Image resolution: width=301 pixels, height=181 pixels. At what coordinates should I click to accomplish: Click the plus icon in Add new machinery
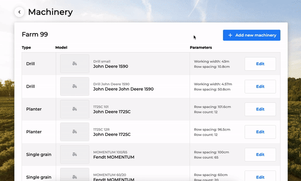tap(230, 35)
